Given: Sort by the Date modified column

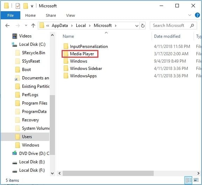Looking at the screenshot, I should pos(167,36).
